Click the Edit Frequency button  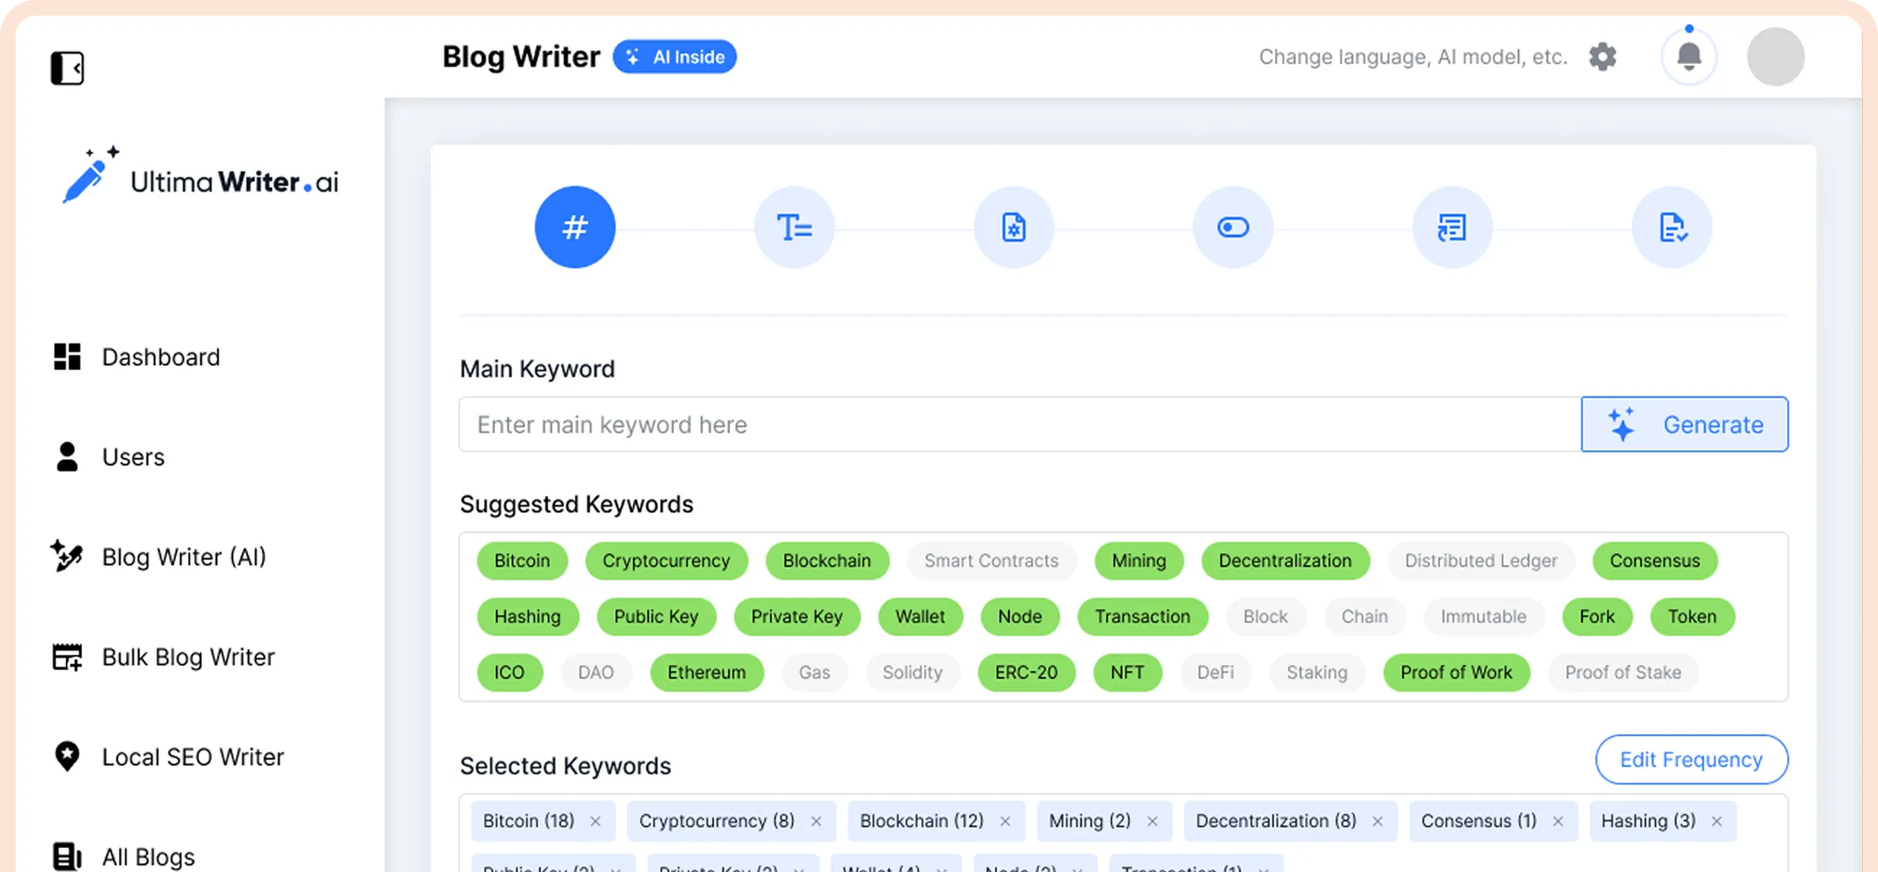pos(1691,759)
